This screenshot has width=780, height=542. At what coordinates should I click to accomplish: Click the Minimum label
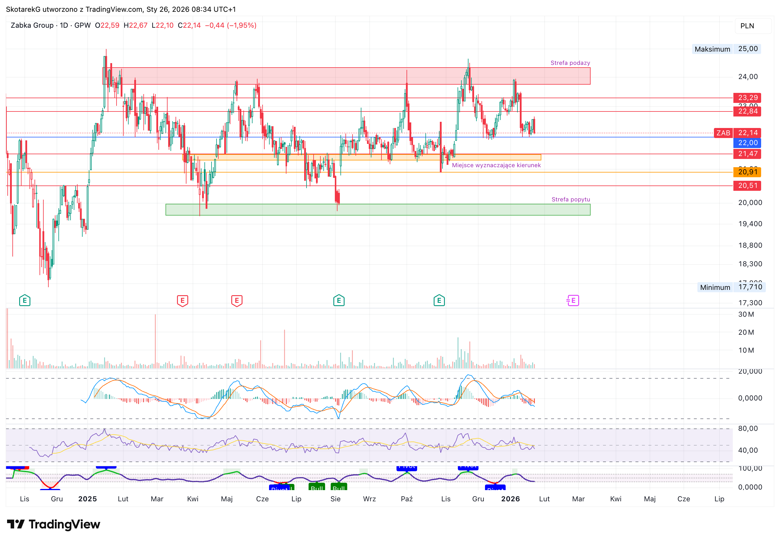pos(715,288)
